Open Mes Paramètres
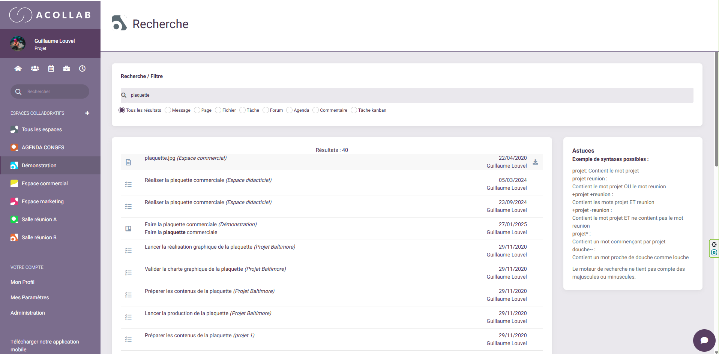Image resolution: width=719 pixels, height=354 pixels. tap(30, 297)
